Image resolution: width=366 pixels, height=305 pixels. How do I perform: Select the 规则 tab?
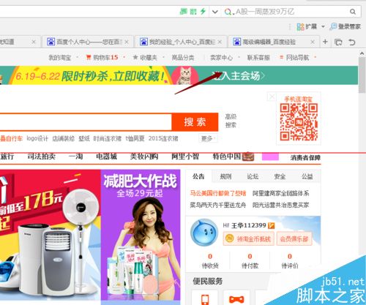[225, 176]
